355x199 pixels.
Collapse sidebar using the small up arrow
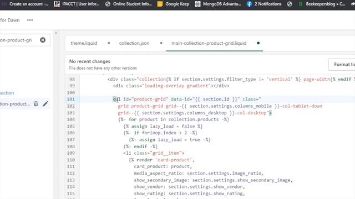click(56, 33)
